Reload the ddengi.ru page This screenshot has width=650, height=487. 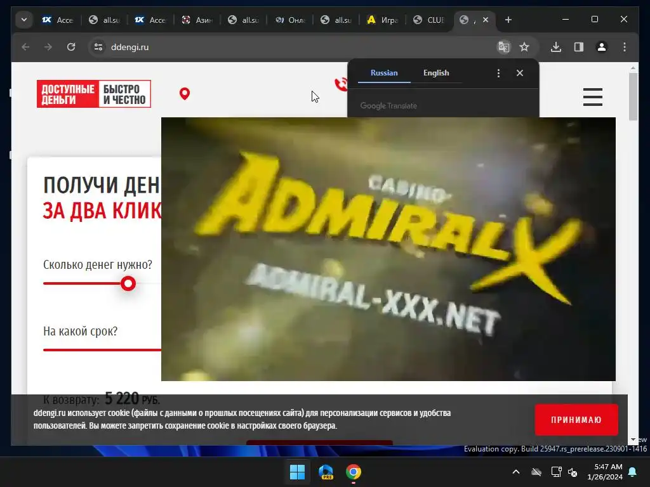point(71,47)
